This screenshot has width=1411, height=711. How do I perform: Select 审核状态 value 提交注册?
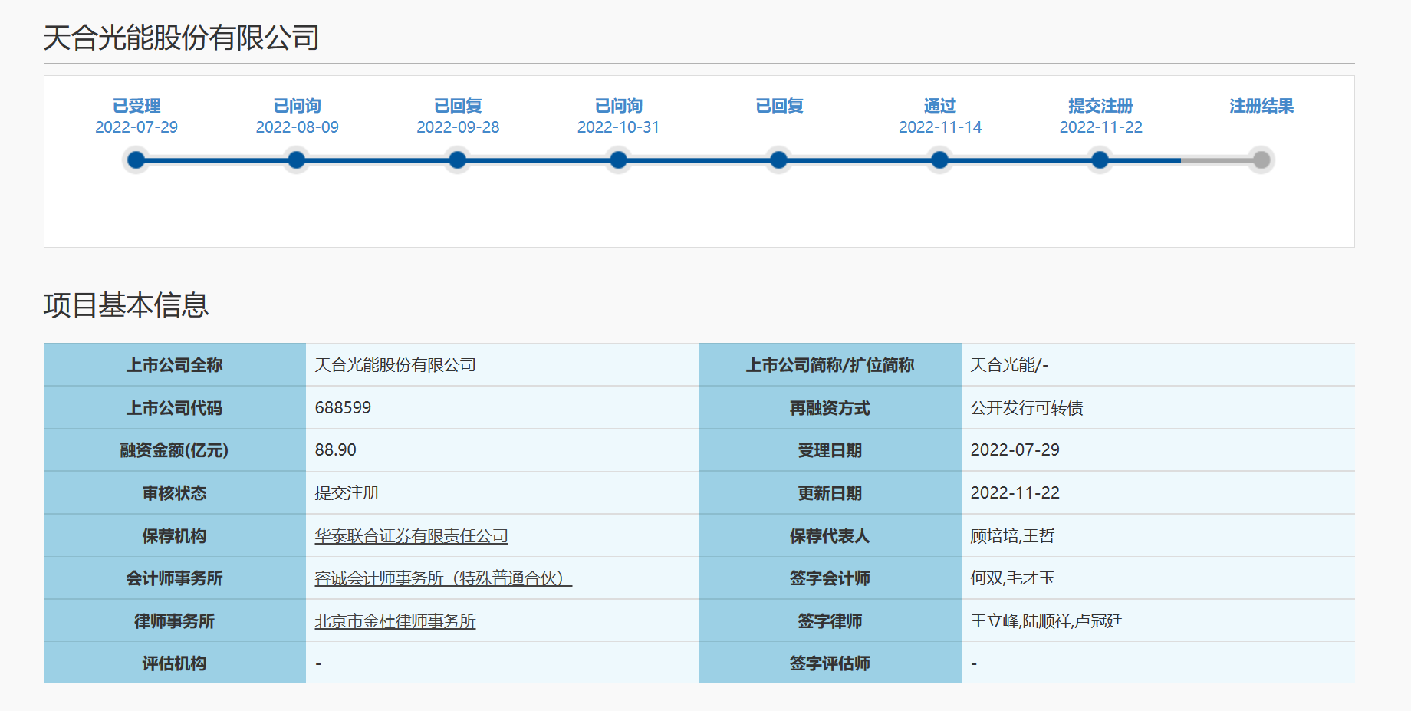pyautogui.click(x=347, y=493)
